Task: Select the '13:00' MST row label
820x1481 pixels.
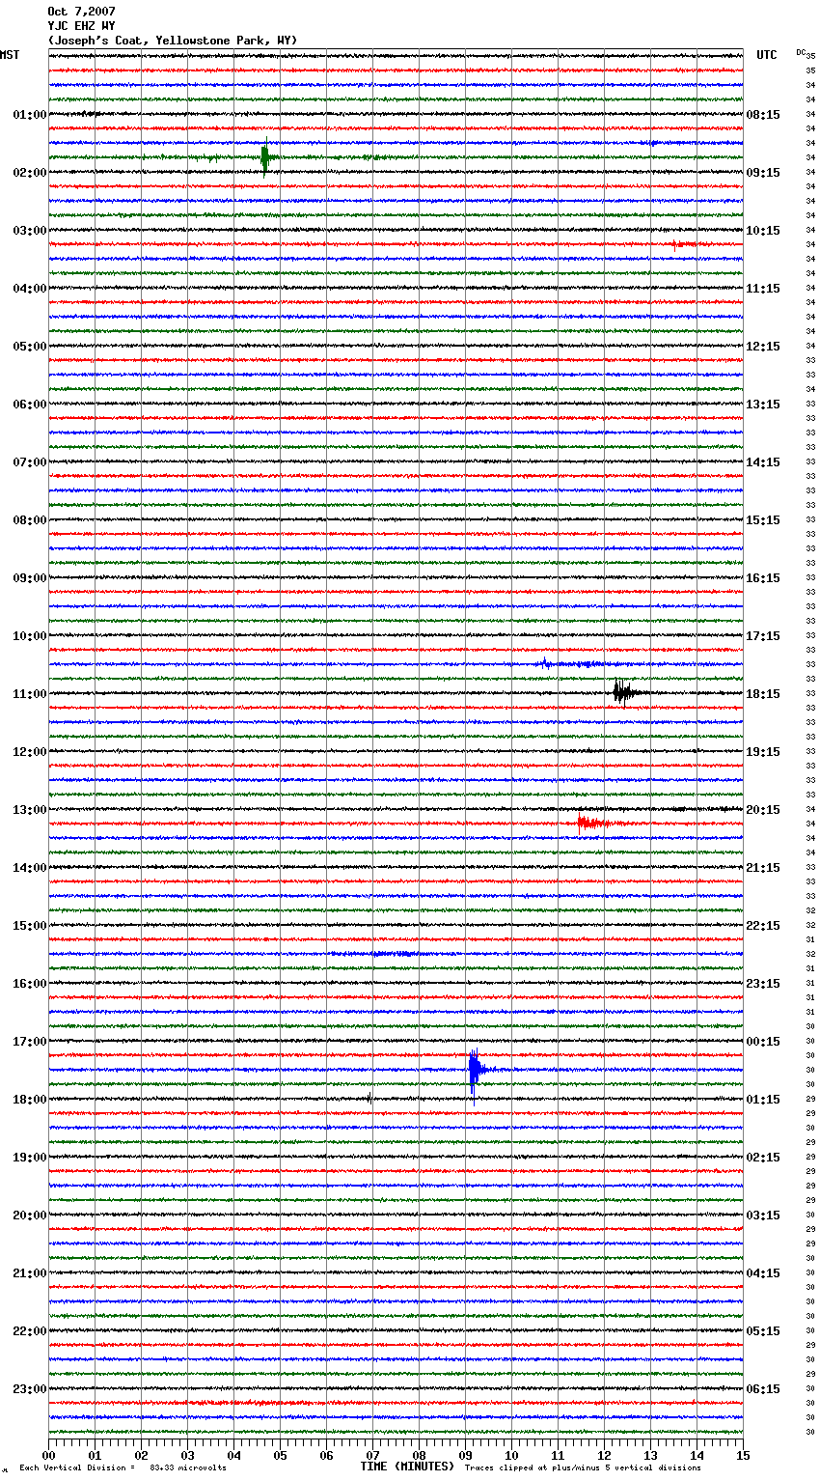Action: [30, 810]
